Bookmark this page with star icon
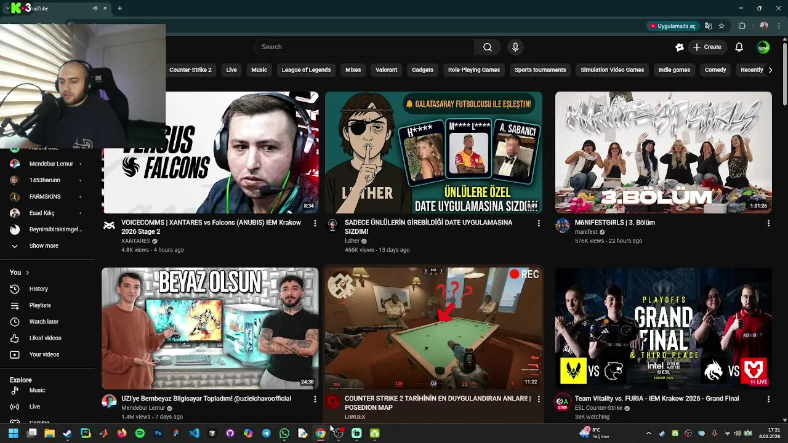Viewport: 788px width, 443px height. point(722,26)
